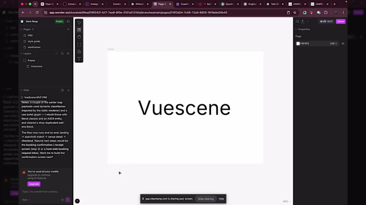Click the F5F5F5 page color swatch
The height and width of the screenshot is (205, 366).
(298, 43)
